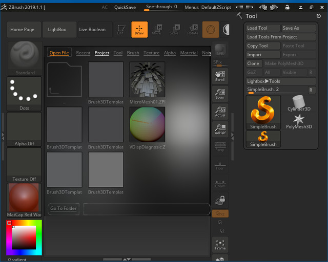Click the UI lock icon in title bar
This screenshot has height=262, width=328.
[288, 7]
